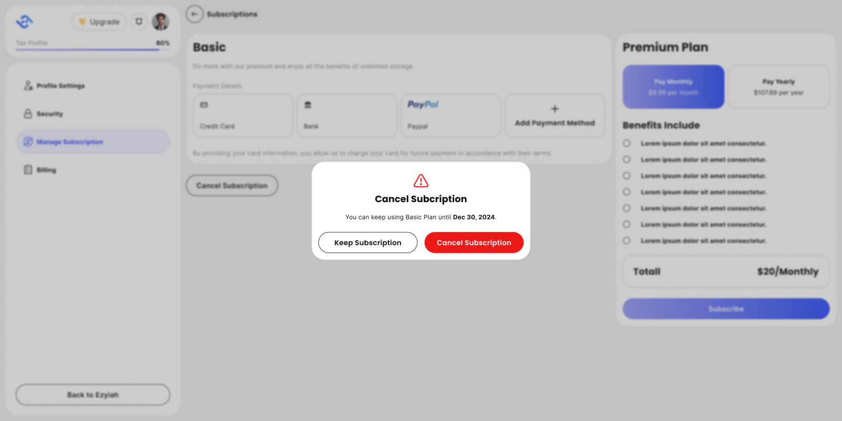Go to the Security sidebar item
This screenshot has width=842, height=421.
click(x=49, y=114)
